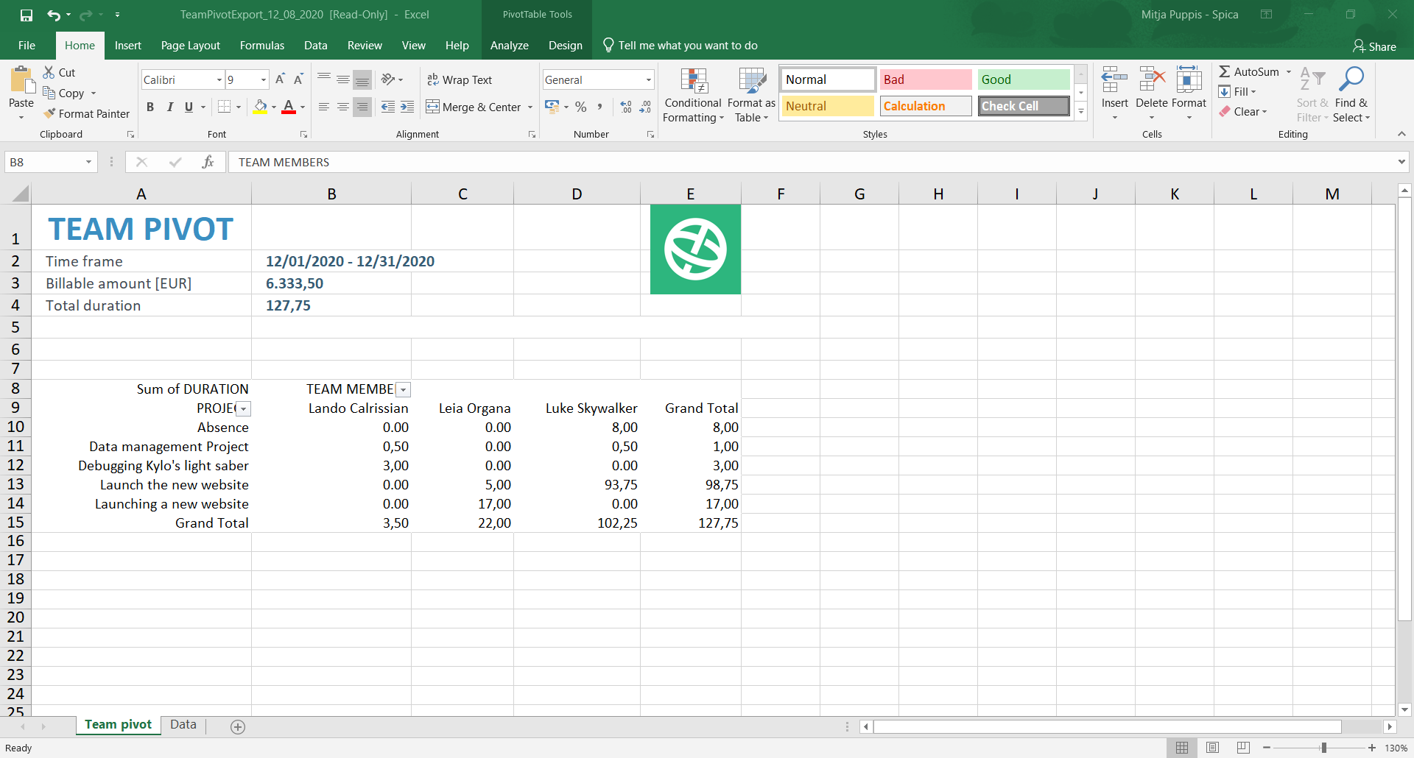Center cell text horizontally
1414x758 pixels.
click(x=343, y=107)
